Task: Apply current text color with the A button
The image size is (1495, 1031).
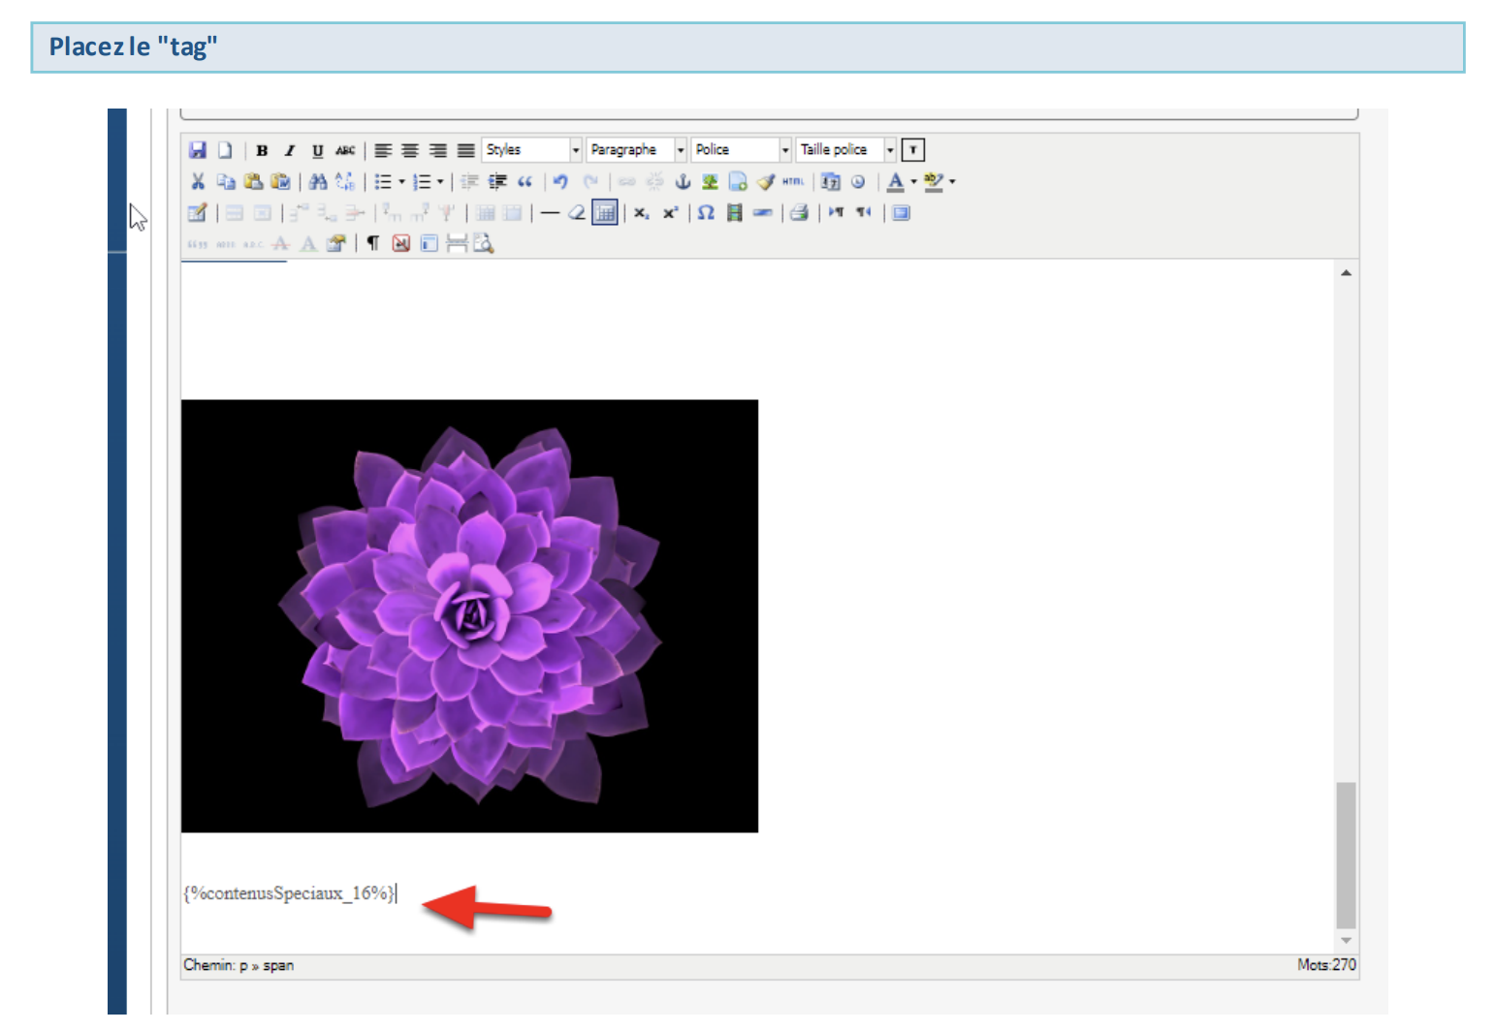Action: click(896, 181)
